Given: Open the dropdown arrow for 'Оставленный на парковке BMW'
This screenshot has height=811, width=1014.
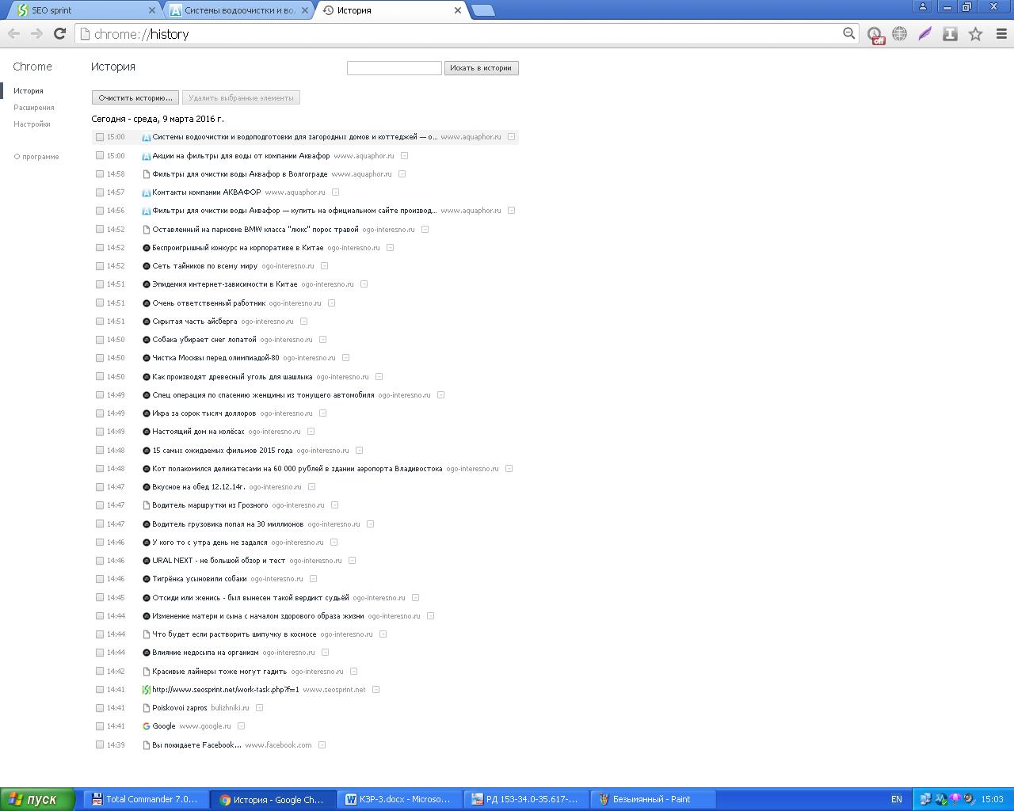Looking at the screenshot, I should click(425, 230).
